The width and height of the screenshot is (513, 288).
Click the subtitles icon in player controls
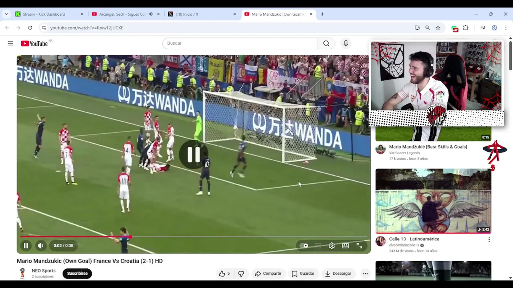(x=318, y=246)
